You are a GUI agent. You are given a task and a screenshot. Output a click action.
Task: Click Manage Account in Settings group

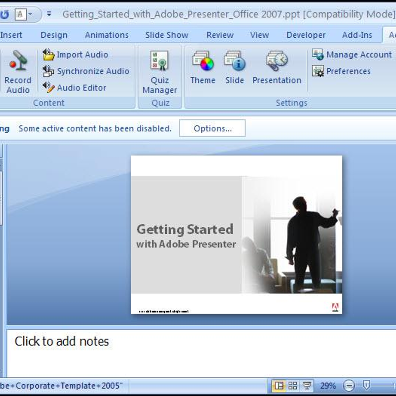pyautogui.click(x=352, y=55)
